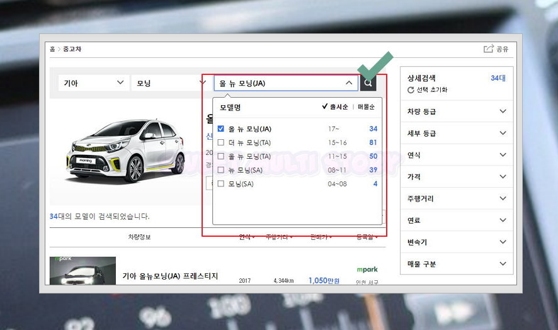This screenshot has height=330, width=558.
Task: Sort listings by 등록일 column
Action: click(367, 237)
